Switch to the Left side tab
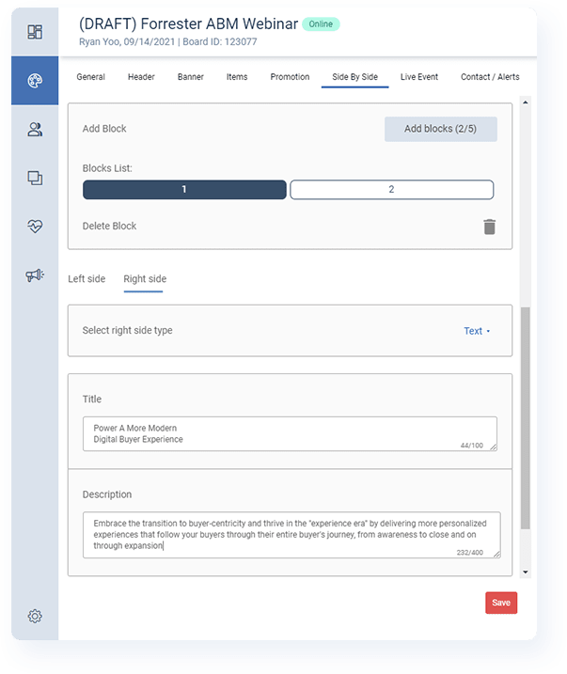Screen dimensions: 567x674 87,279
